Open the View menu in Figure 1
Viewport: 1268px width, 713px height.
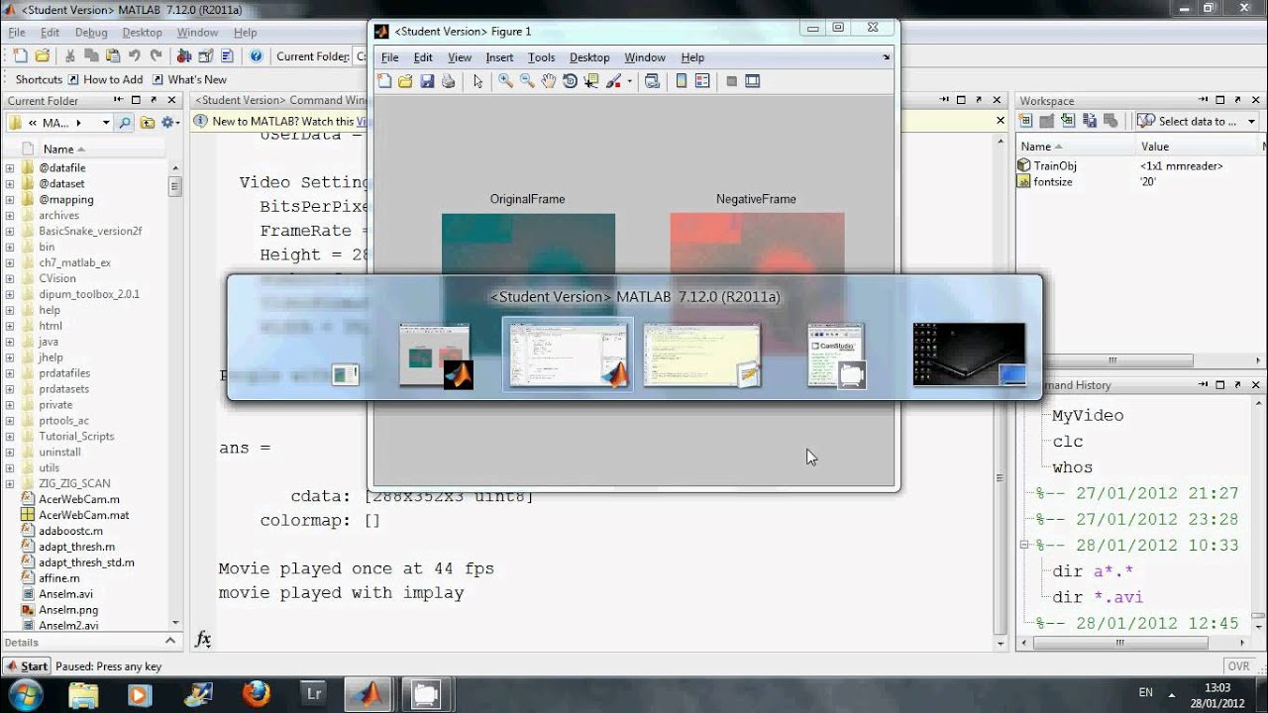460,57
